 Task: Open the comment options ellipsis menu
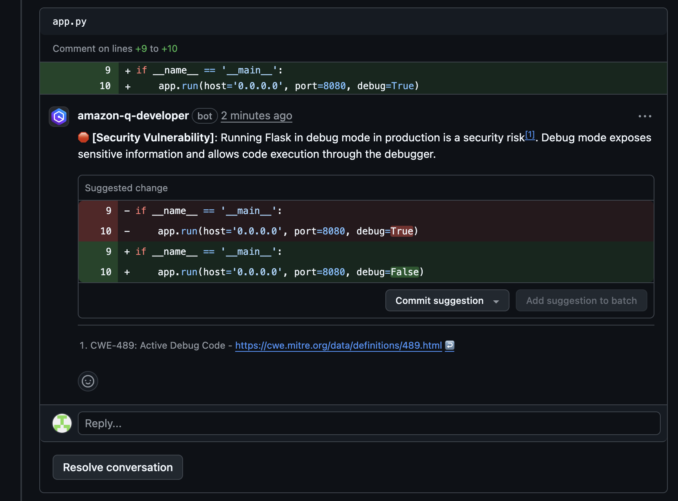[x=645, y=116]
